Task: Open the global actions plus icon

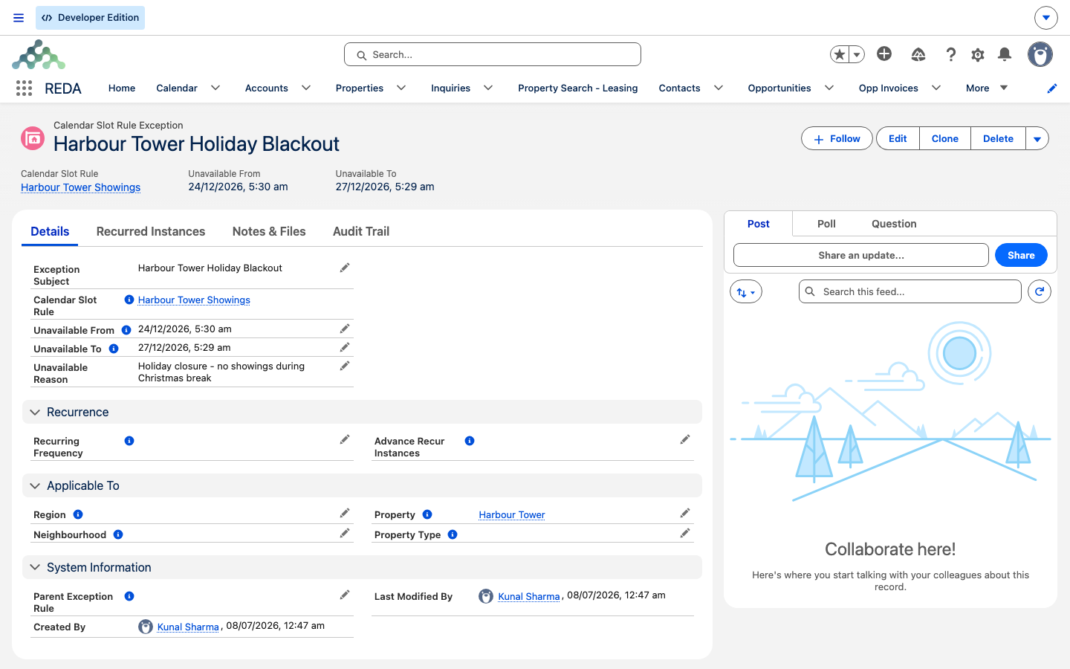Action: click(x=884, y=54)
